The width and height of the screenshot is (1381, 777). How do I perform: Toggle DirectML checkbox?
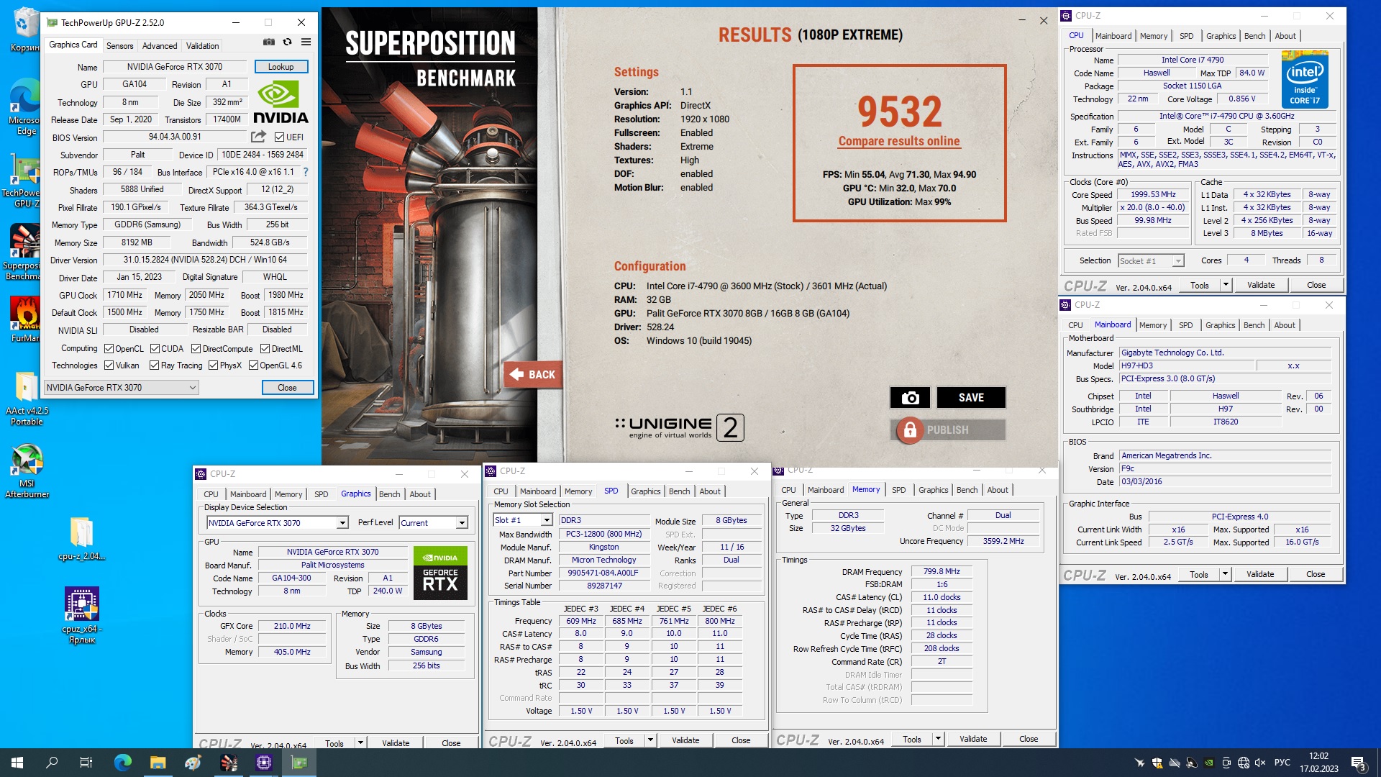(x=265, y=348)
